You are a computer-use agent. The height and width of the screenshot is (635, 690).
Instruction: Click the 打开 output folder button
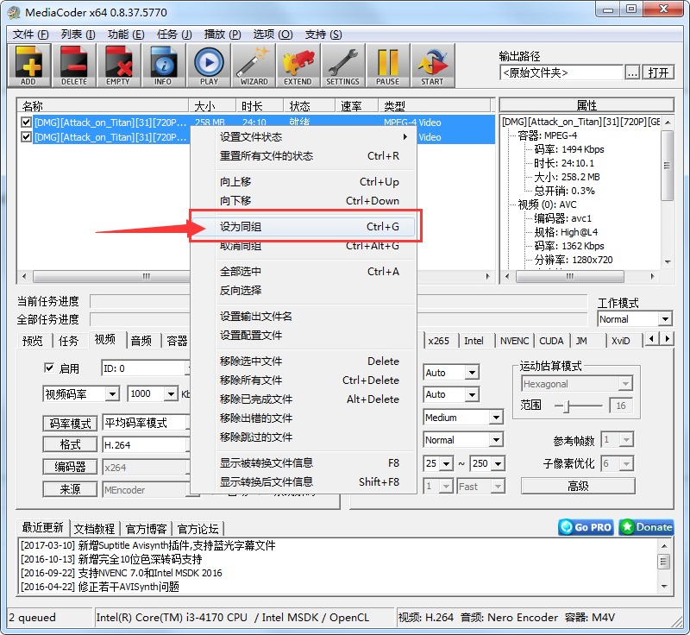point(659,72)
